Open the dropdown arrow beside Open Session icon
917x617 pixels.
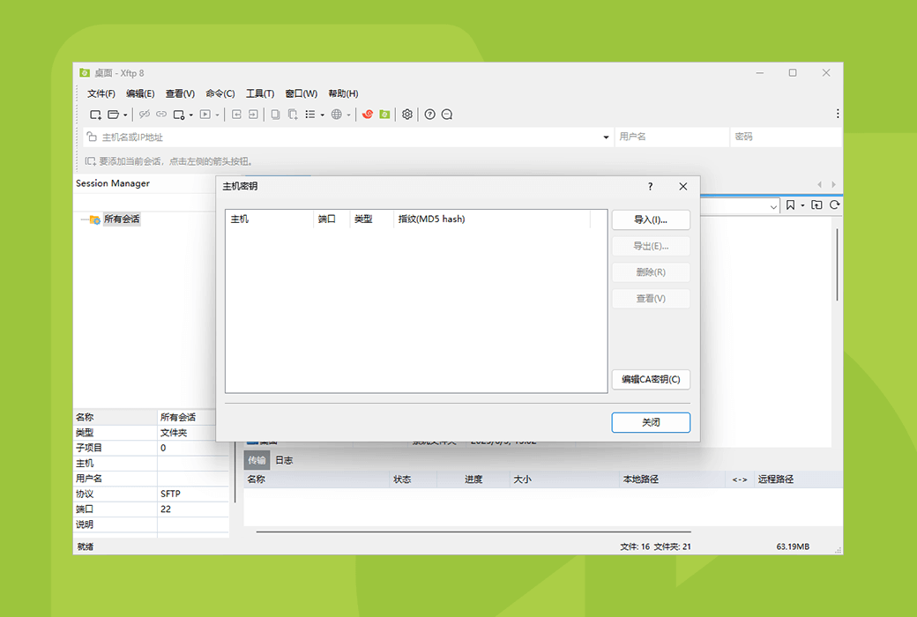pos(125,115)
